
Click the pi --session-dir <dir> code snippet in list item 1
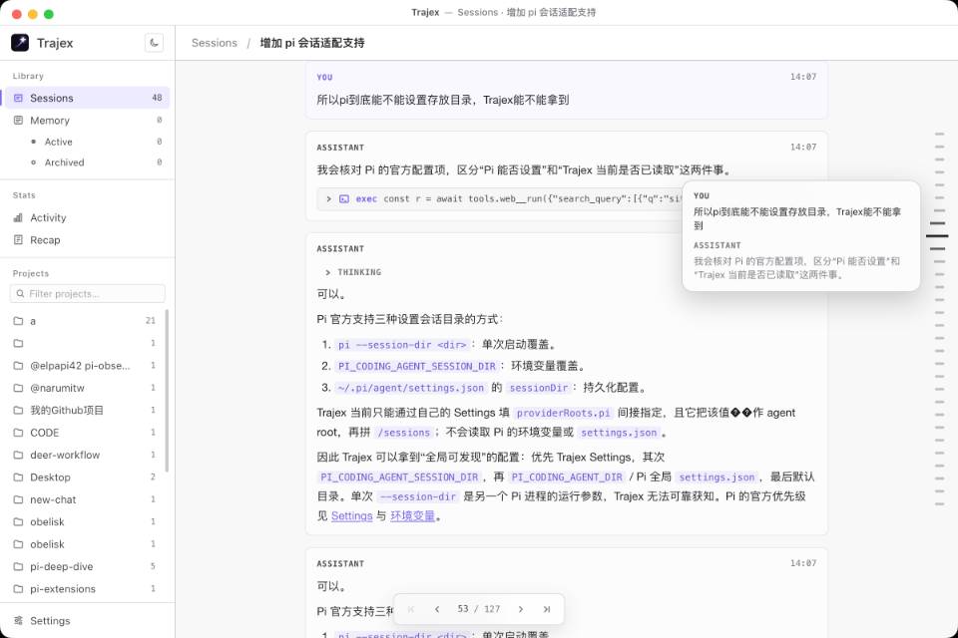[403, 345]
